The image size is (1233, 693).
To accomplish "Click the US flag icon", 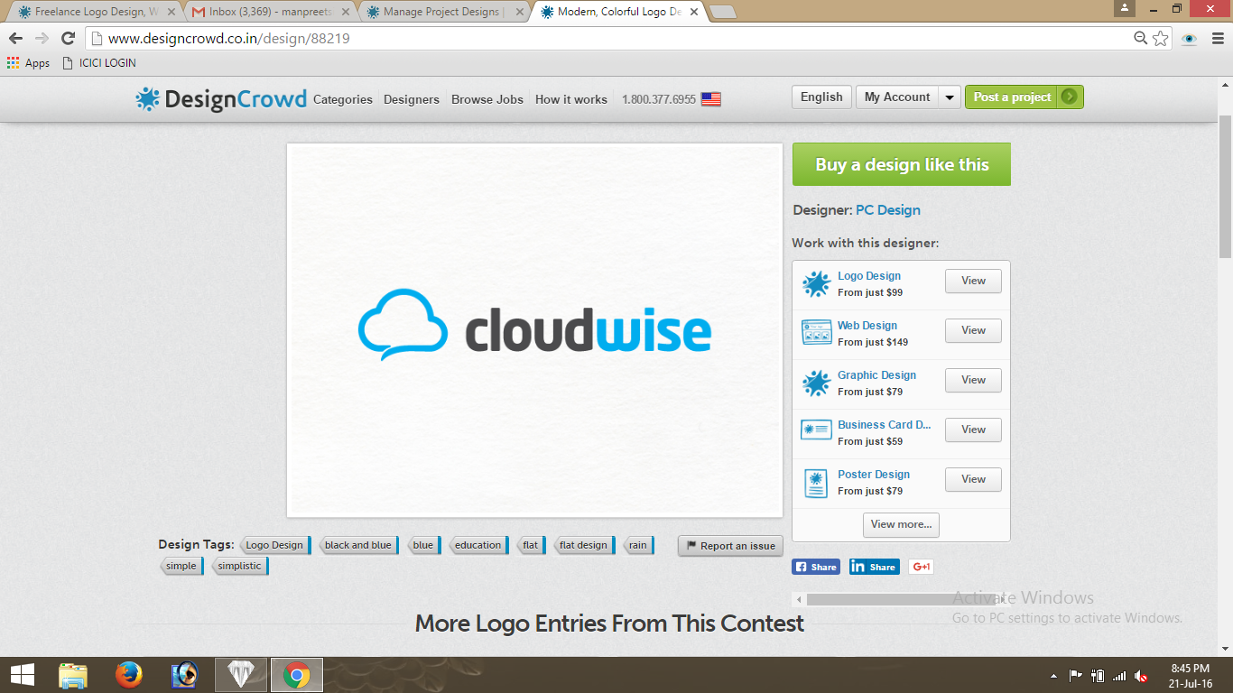I will (711, 99).
